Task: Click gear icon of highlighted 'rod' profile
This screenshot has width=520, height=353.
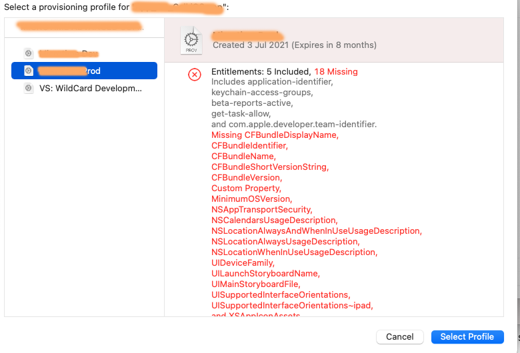Action: (x=28, y=71)
